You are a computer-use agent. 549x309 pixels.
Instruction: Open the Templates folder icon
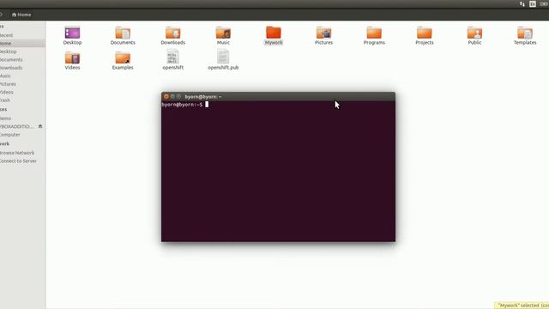point(525,33)
